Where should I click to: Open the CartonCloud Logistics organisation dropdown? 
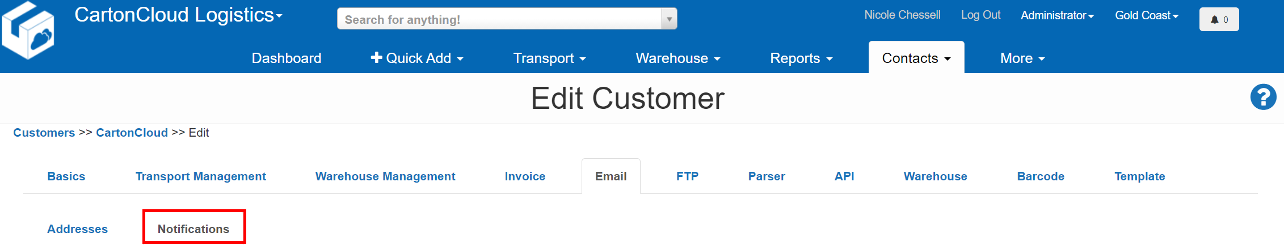pyautogui.click(x=178, y=15)
